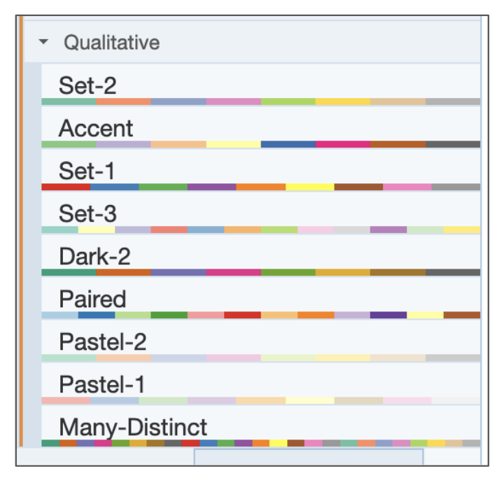504x480 pixels.
Task: Click the horizontal scrollbar at bottom
Action: (308, 457)
